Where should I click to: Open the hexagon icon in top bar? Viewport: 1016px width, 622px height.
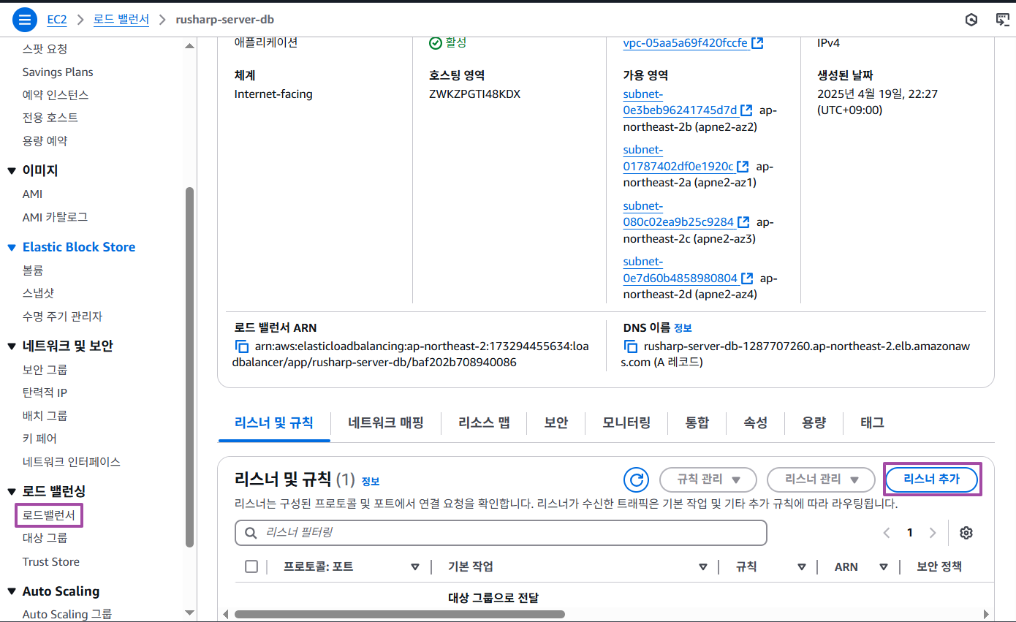coord(971,20)
